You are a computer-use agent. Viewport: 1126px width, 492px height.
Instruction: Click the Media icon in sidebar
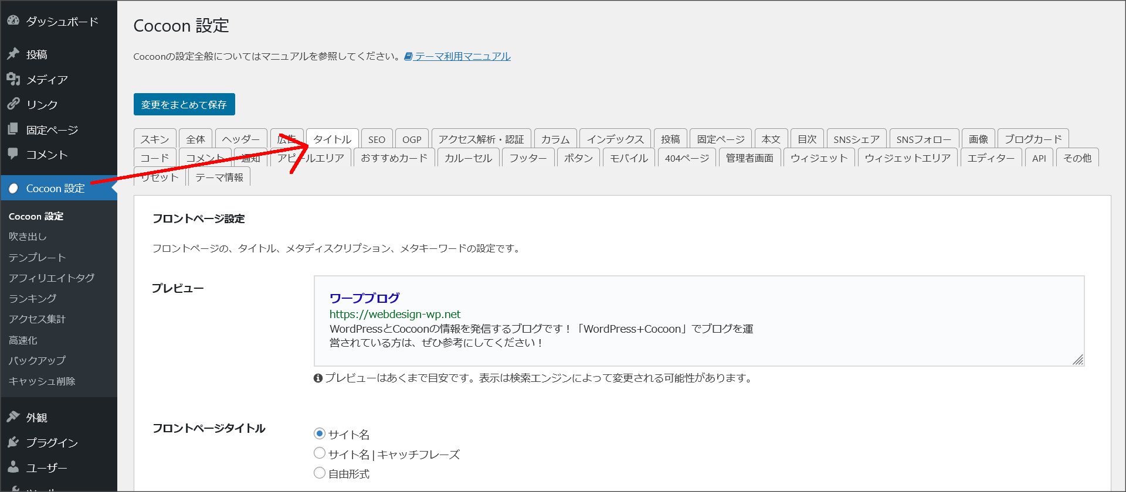click(x=13, y=79)
